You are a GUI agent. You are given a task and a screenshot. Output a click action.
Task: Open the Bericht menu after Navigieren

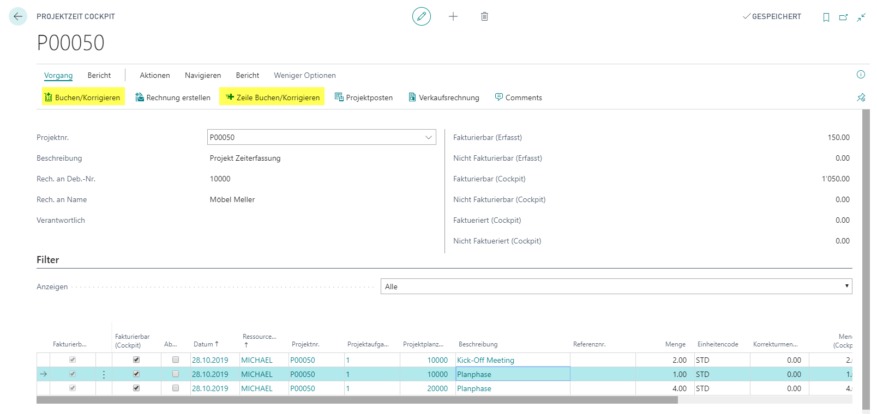[x=248, y=75]
